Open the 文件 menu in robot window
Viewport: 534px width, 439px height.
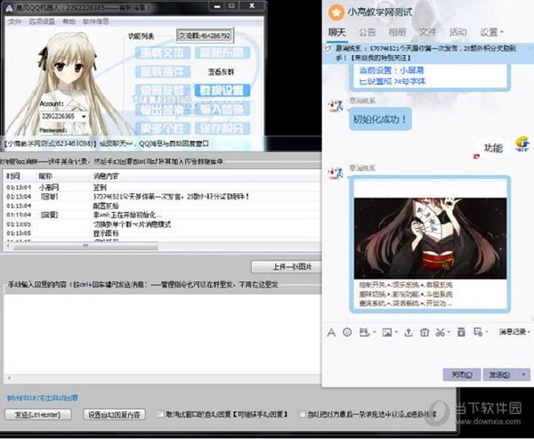[x=14, y=21]
